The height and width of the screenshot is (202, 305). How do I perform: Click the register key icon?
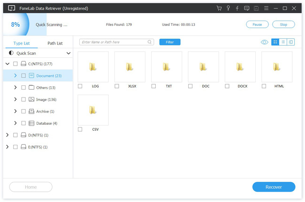(228, 8)
